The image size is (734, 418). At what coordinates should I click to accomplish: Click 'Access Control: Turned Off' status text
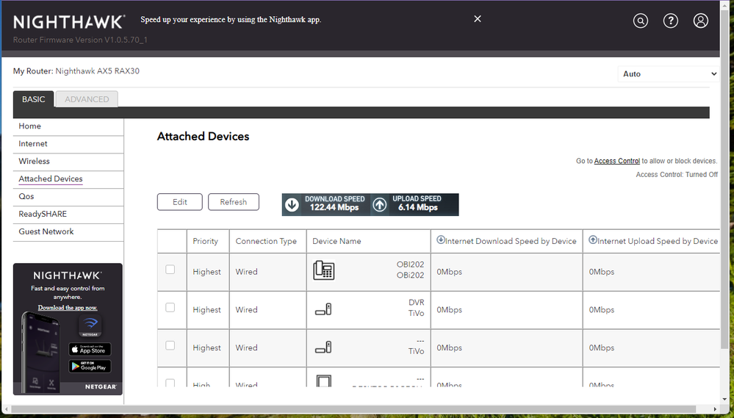[x=677, y=175]
